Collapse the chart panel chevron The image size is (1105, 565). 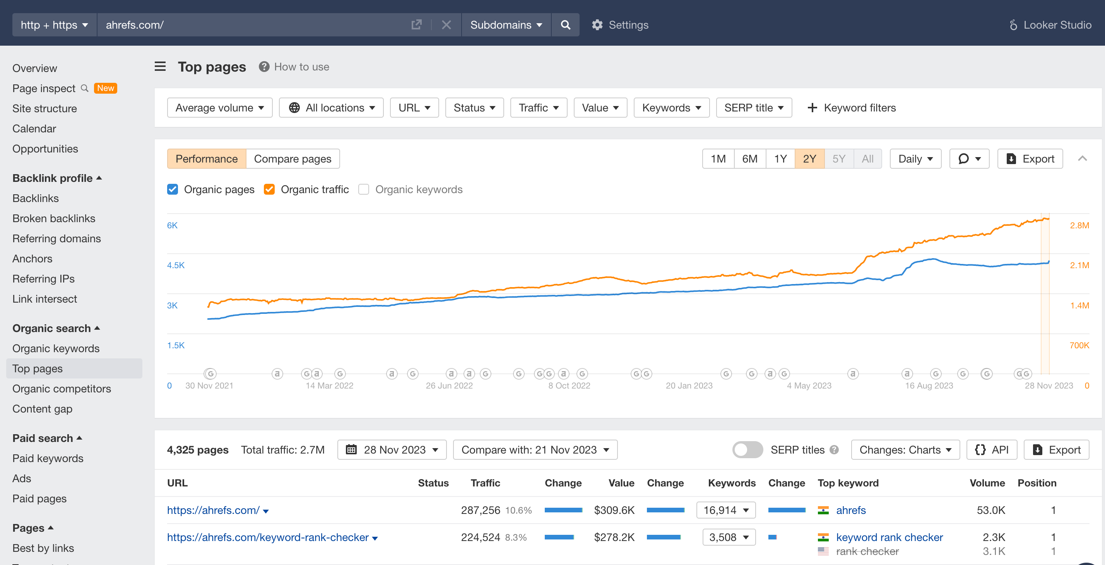pyautogui.click(x=1082, y=159)
